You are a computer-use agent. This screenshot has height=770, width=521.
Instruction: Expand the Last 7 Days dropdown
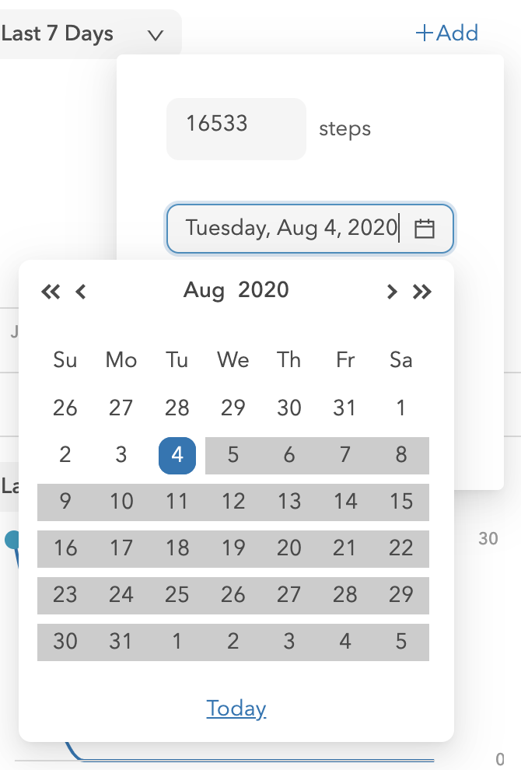tap(90, 34)
